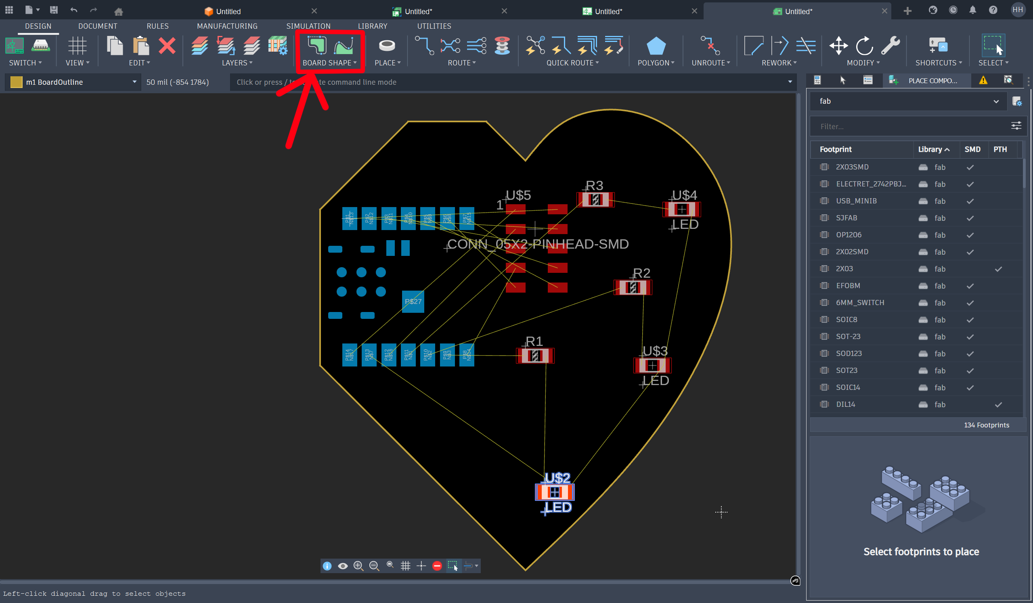The image size is (1033, 603).
Task: Click the zoom-in magnifier in bottom toolbar
Action: tap(358, 566)
